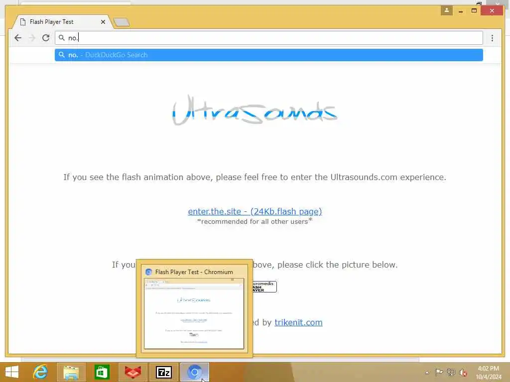The width and height of the screenshot is (510, 382).
Task: Open File Explorer from the taskbar
Action: 71,372
